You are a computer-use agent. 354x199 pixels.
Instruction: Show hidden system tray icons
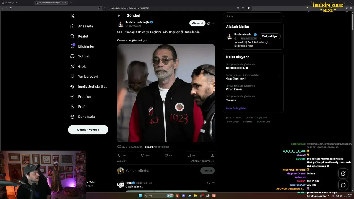click(x=329, y=196)
